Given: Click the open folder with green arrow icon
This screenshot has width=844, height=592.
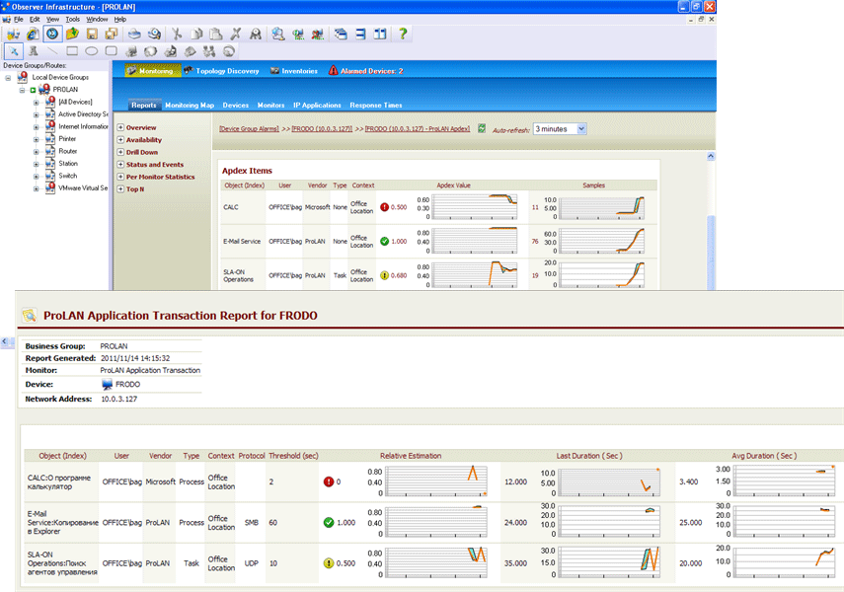Looking at the screenshot, I should click(72, 34).
